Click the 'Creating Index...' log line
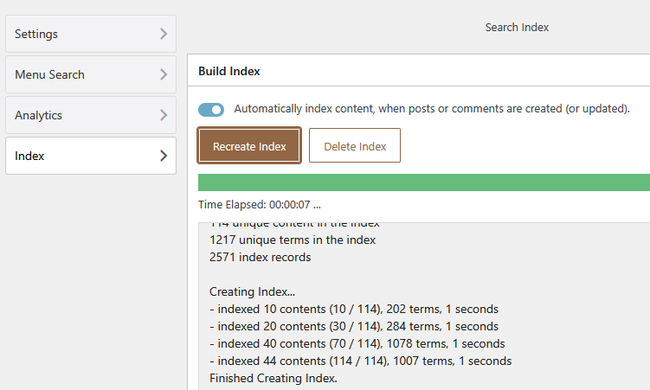The width and height of the screenshot is (650, 390). click(252, 292)
